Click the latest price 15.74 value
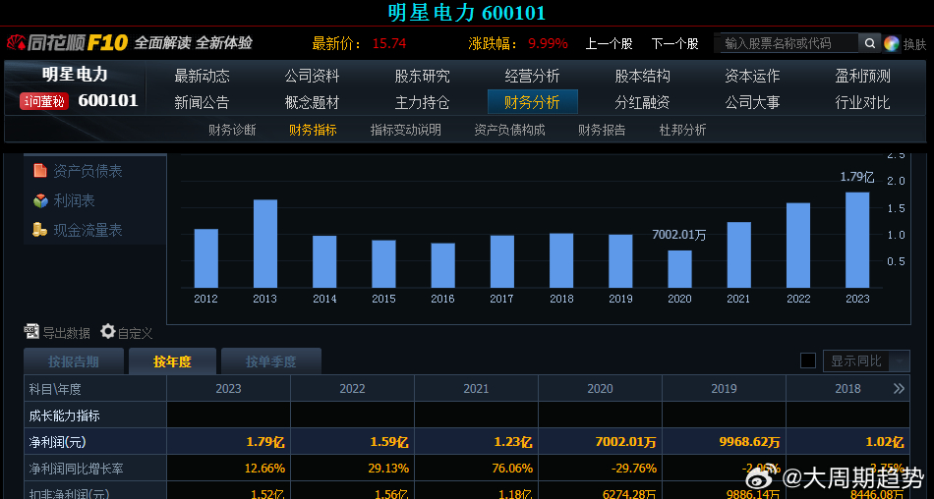This screenshot has width=934, height=499. 389,43
